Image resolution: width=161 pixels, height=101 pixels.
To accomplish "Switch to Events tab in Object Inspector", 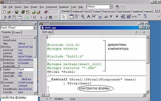I will click(17, 32).
